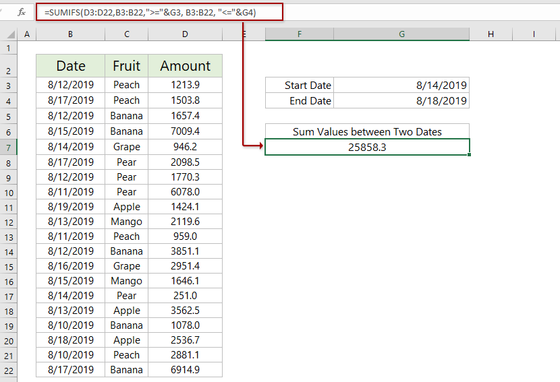Viewport: 560px width, 382px height.
Task: Select row 7 header
Action: coord(9,147)
